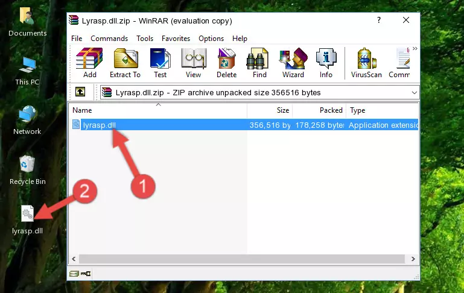Click the Add archive toolbar icon
Screen dimensions: 464x293
tap(89, 63)
